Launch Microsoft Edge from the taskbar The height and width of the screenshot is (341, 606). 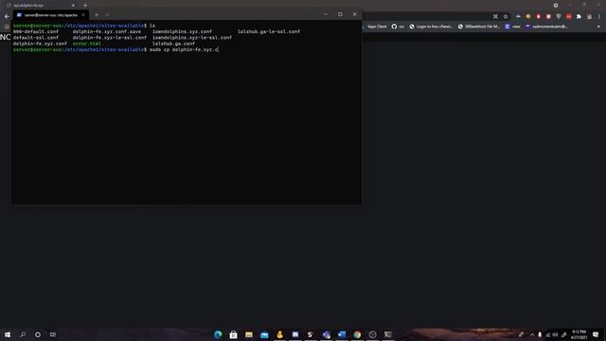218,334
